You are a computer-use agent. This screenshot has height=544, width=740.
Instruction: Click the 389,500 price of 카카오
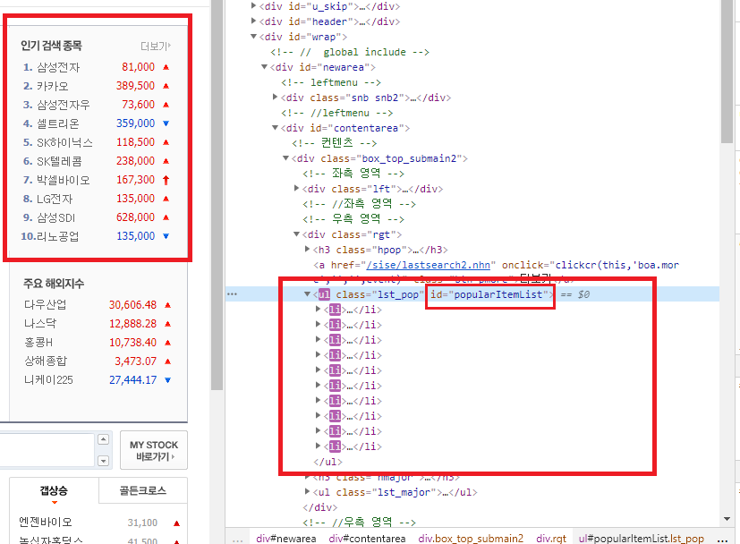pos(135,86)
